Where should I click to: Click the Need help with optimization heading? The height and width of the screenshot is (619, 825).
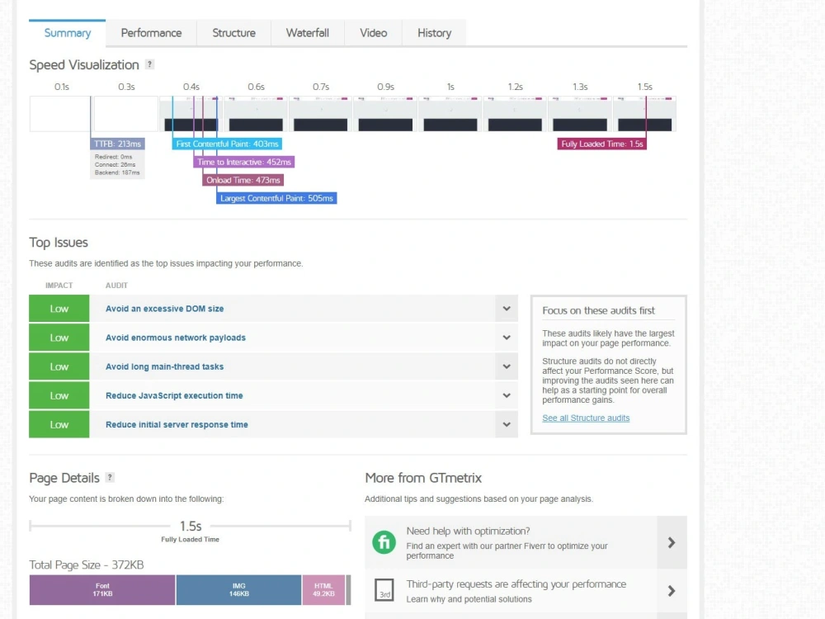click(469, 531)
